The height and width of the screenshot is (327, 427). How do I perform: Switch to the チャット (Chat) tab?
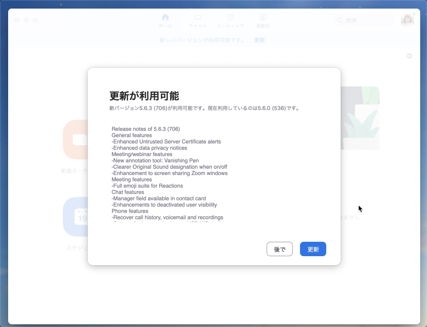197,21
